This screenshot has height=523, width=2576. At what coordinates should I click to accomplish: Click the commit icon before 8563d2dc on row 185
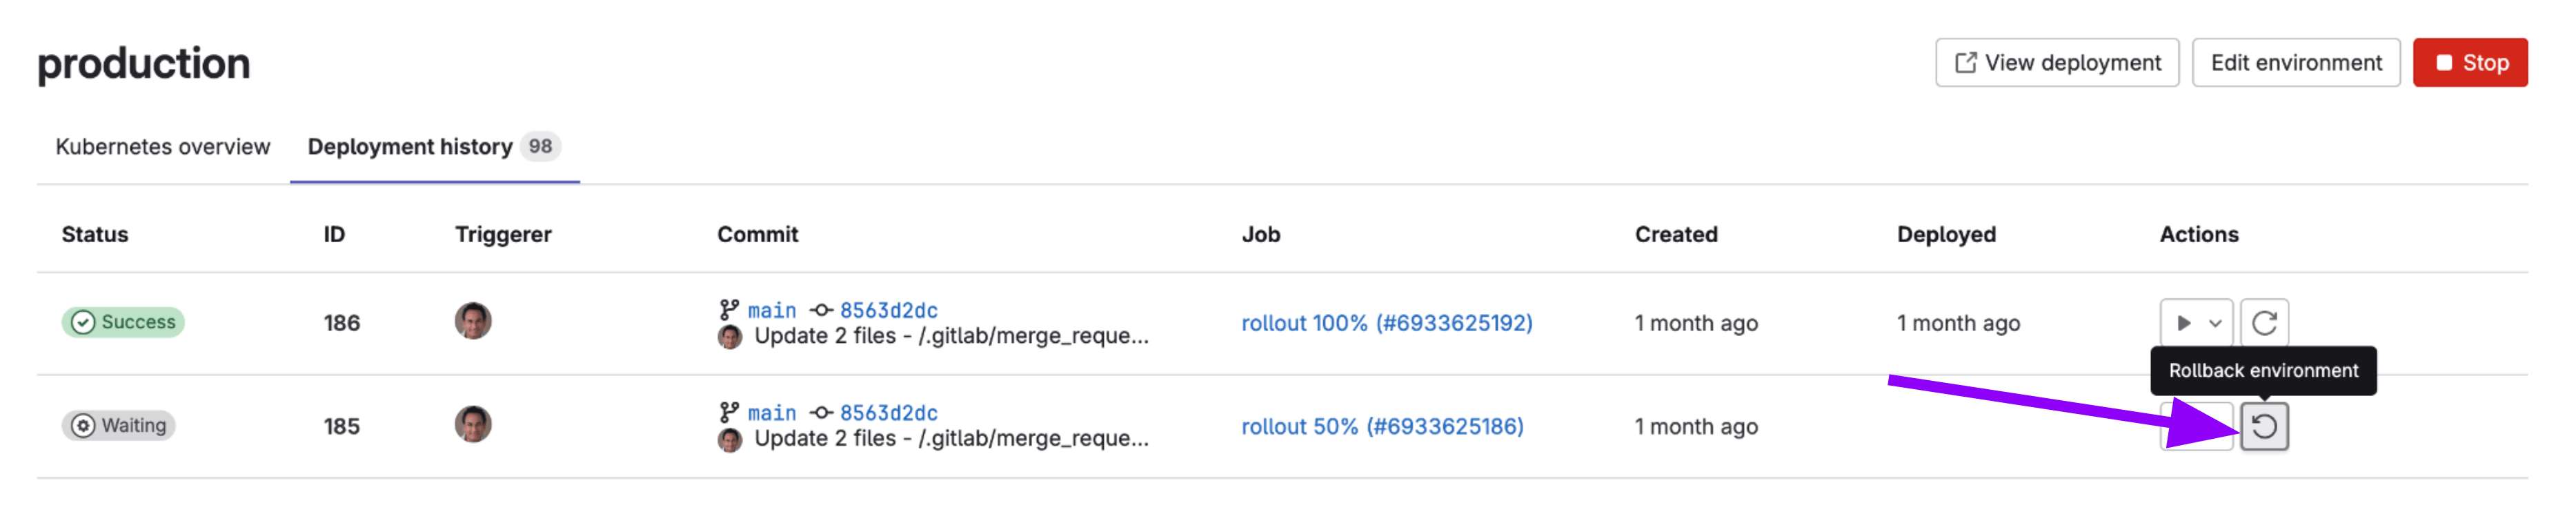[x=821, y=413]
